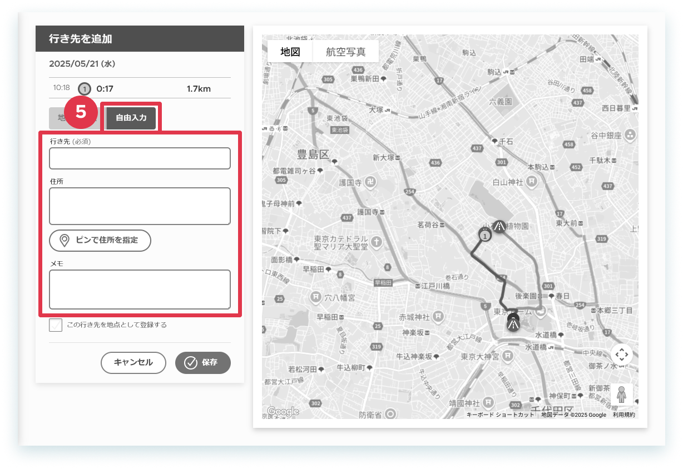Click the 東京カテドラル church icon
The image size is (683, 469).
(x=377, y=242)
